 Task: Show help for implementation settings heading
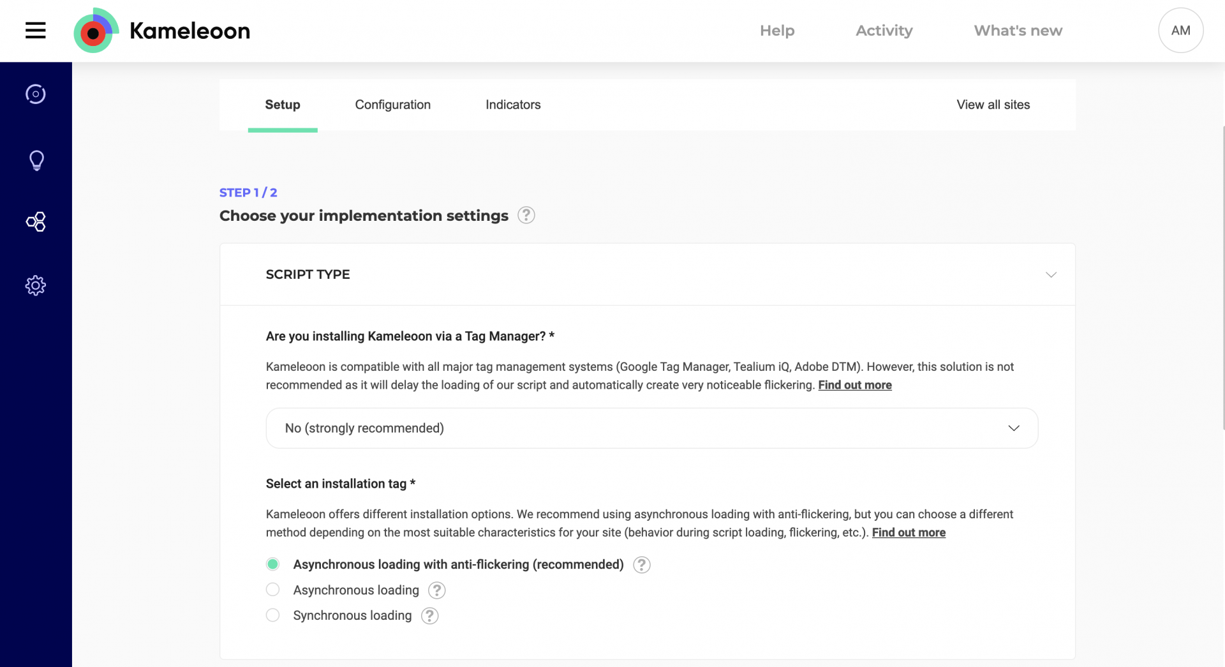526,215
